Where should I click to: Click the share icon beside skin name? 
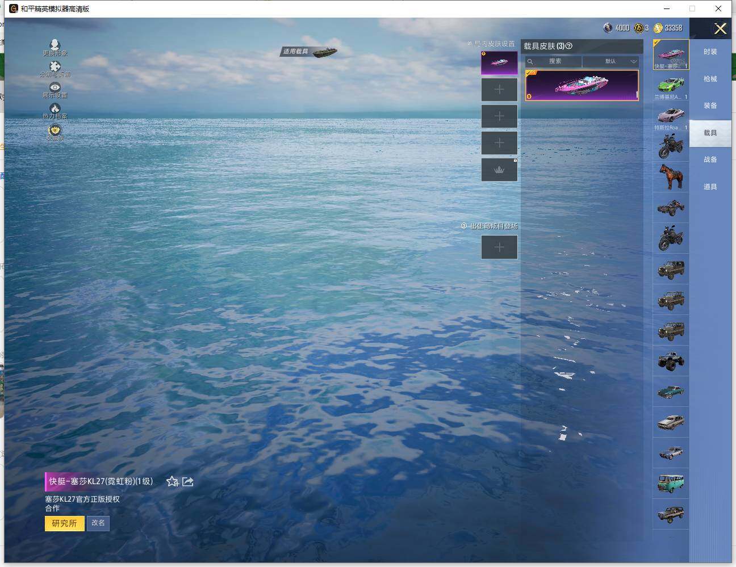(x=188, y=482)
